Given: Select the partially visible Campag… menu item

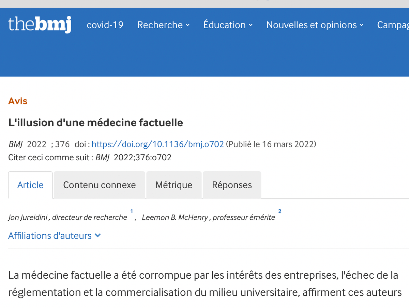Looking at the screenshot, I should 393,25.
